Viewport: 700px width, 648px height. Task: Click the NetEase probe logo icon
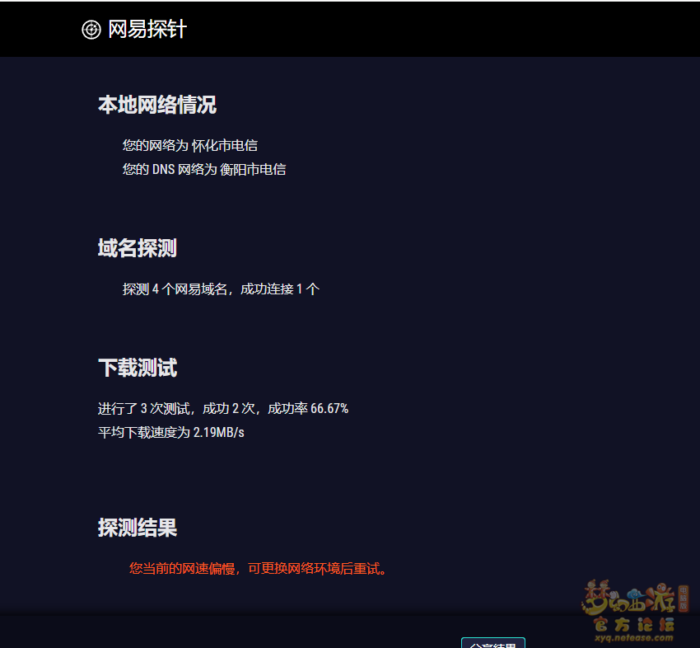[x=91, y=30]
